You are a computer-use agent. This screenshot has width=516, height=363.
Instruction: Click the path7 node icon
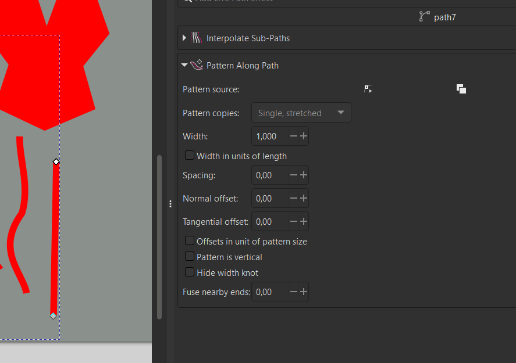424,16
